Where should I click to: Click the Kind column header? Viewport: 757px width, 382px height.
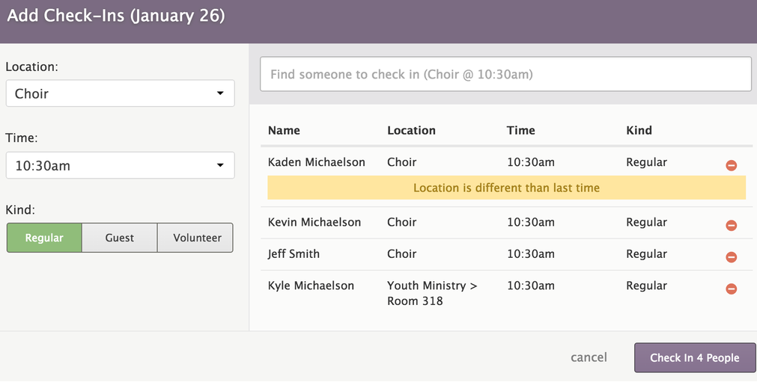(x=639, y=130)
